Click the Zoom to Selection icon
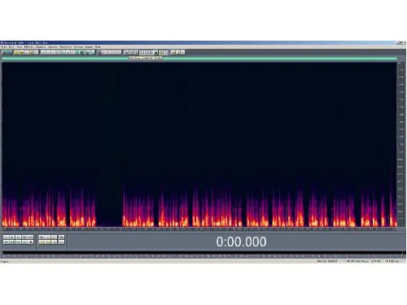The height and width of the screenshot is (305, 407). pyautogui.click(x=42, y=242)
